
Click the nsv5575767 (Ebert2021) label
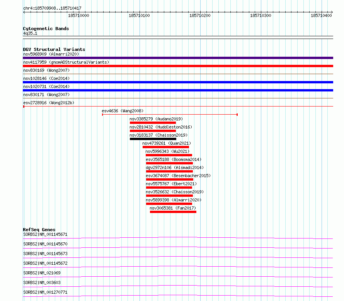(171, 184)
